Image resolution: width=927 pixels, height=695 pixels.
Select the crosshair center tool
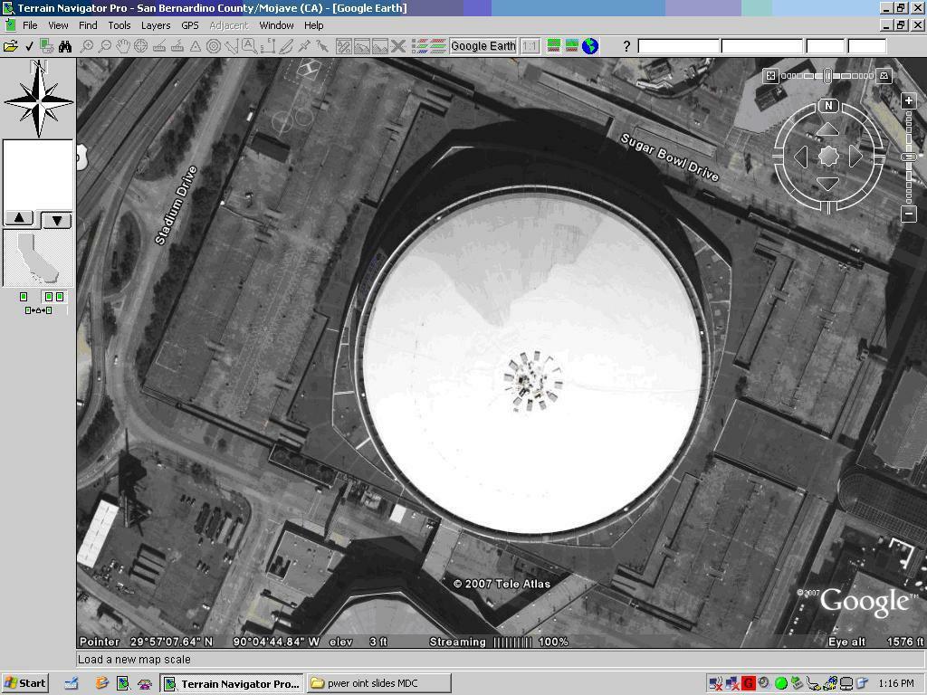(140, 46)
